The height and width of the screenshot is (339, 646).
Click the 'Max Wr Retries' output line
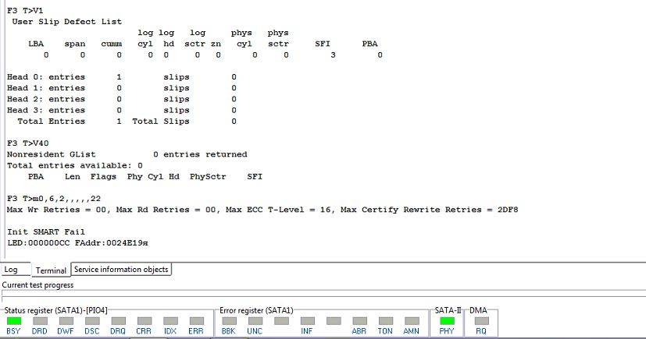(262, 210)
